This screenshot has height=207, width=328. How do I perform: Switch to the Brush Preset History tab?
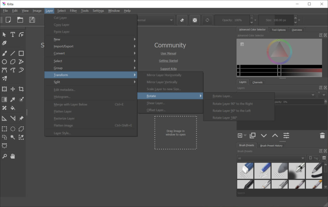point(271,146)
